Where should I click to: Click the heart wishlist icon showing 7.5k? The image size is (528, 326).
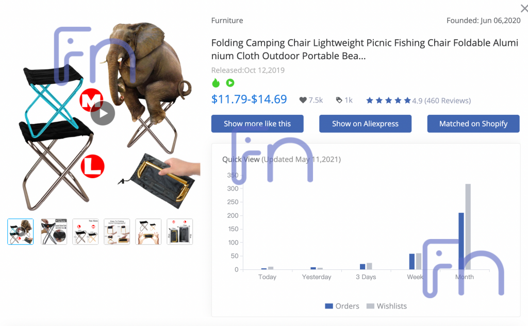point(303,100)
